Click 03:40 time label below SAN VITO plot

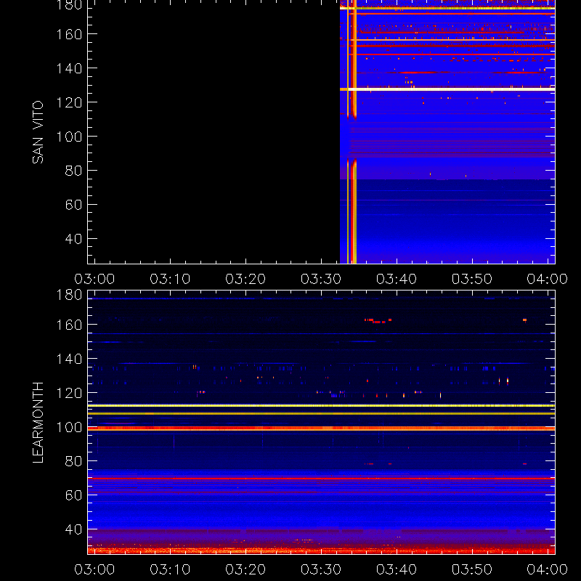[x=397, y=279]
